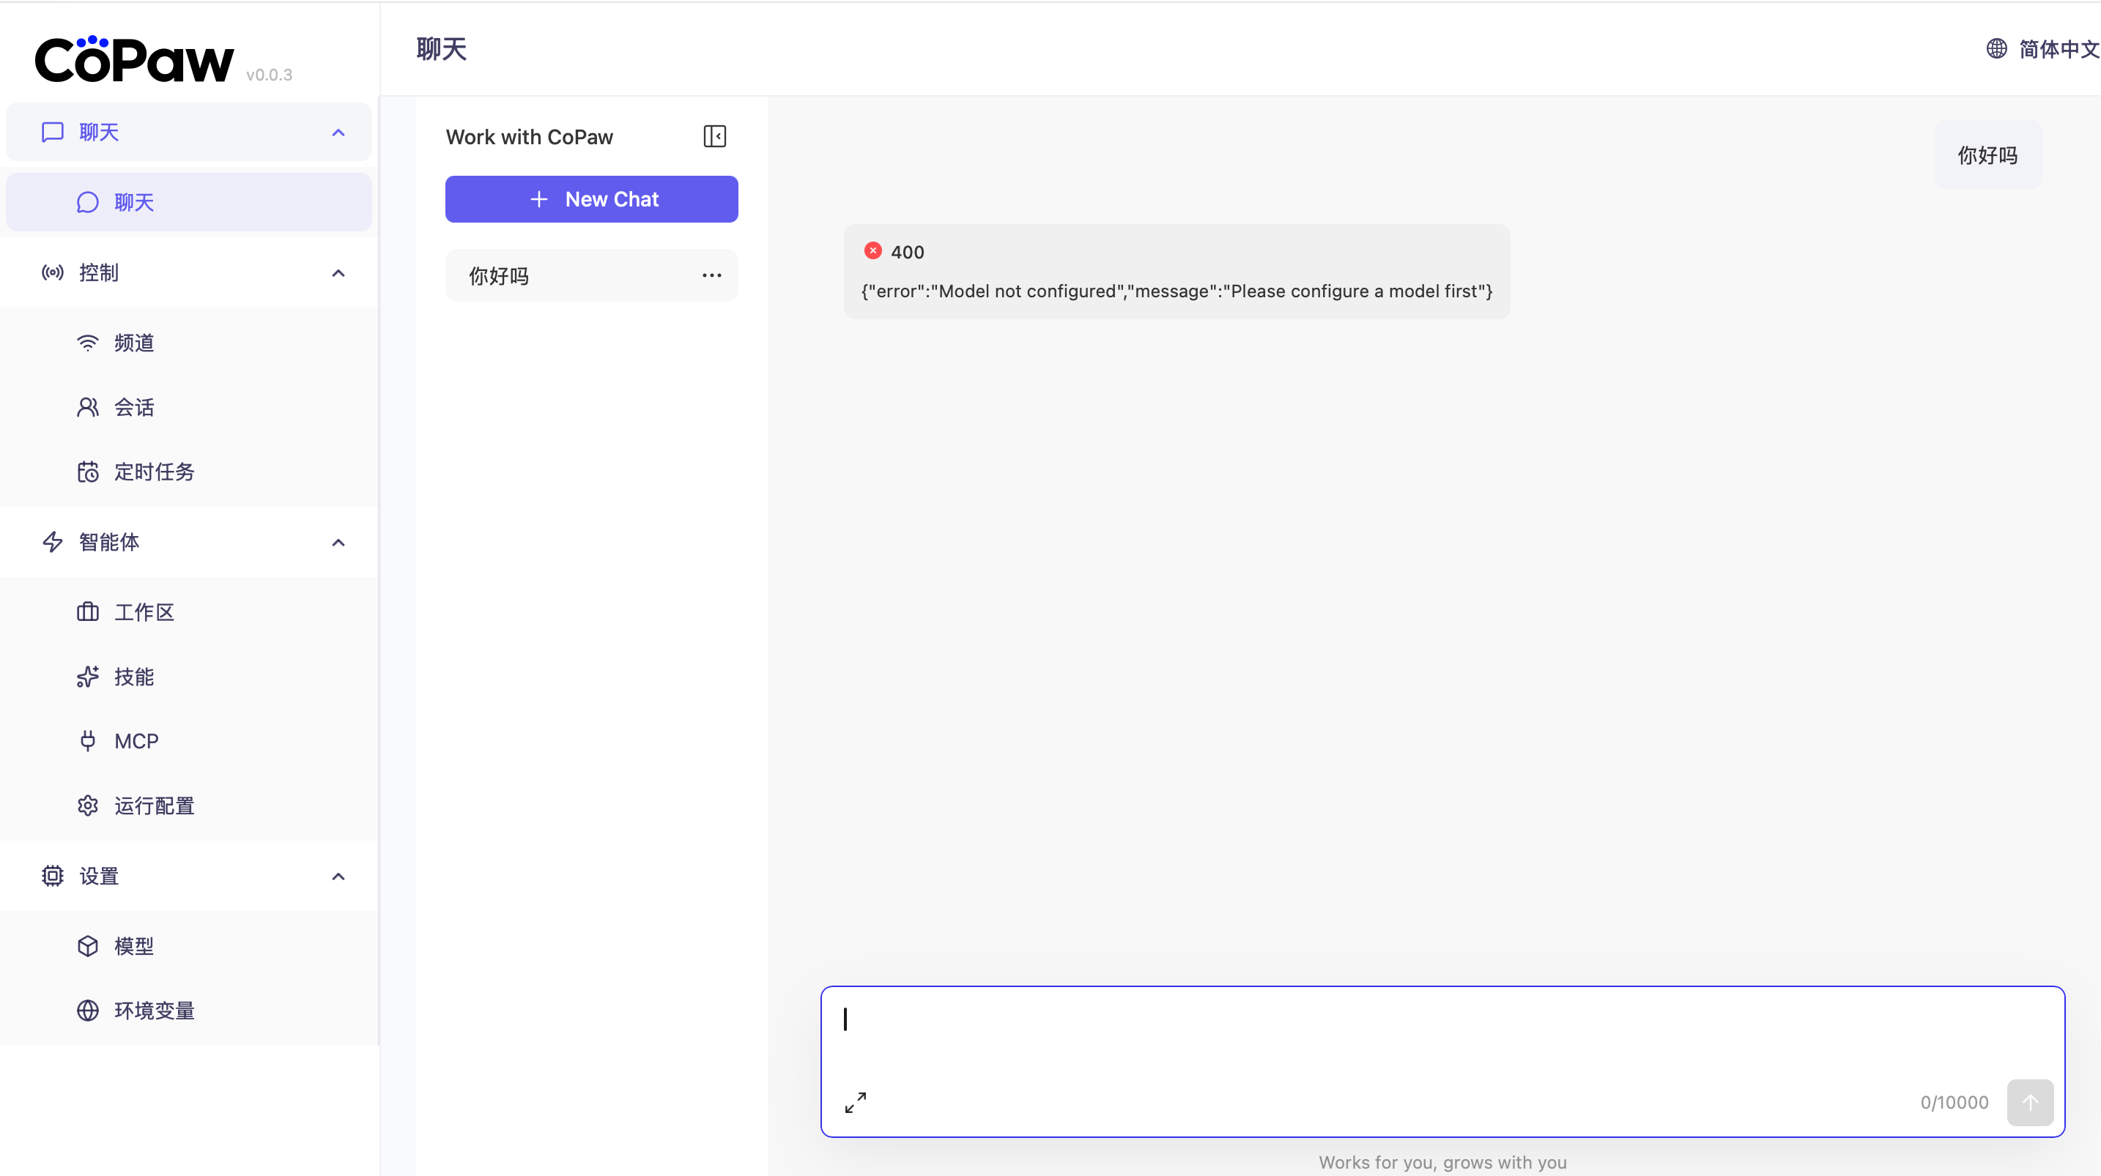Image resolution: width=2101 pixels, height=1176 pixels.
Task: Navigate to the 技能 page
Action: [188, 676]
